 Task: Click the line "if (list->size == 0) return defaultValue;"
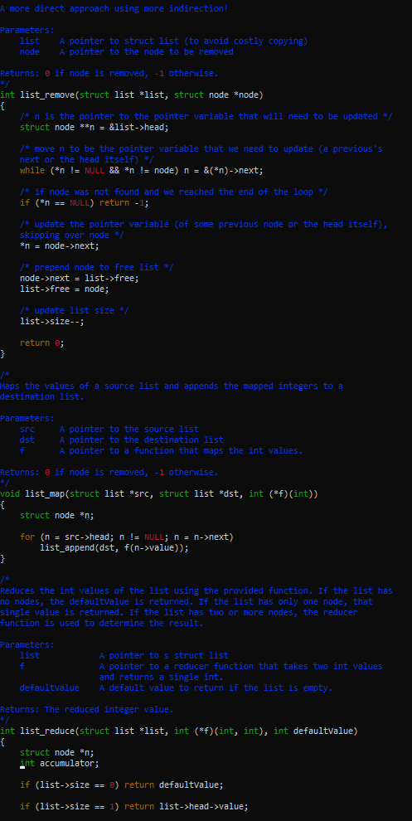tap(122, 785)
